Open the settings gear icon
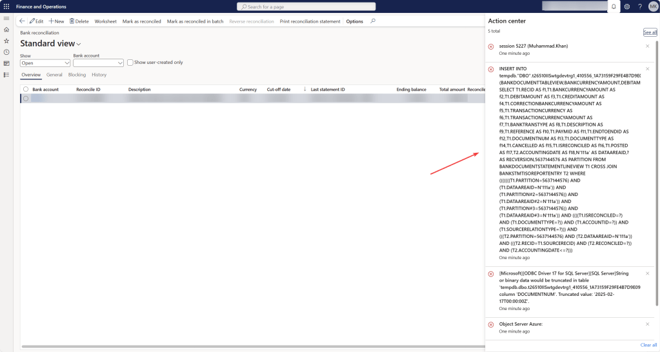Screen dimensions: 660x352 tap(626, 6)
